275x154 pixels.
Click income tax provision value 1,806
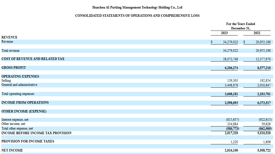(x=267, y=142)
